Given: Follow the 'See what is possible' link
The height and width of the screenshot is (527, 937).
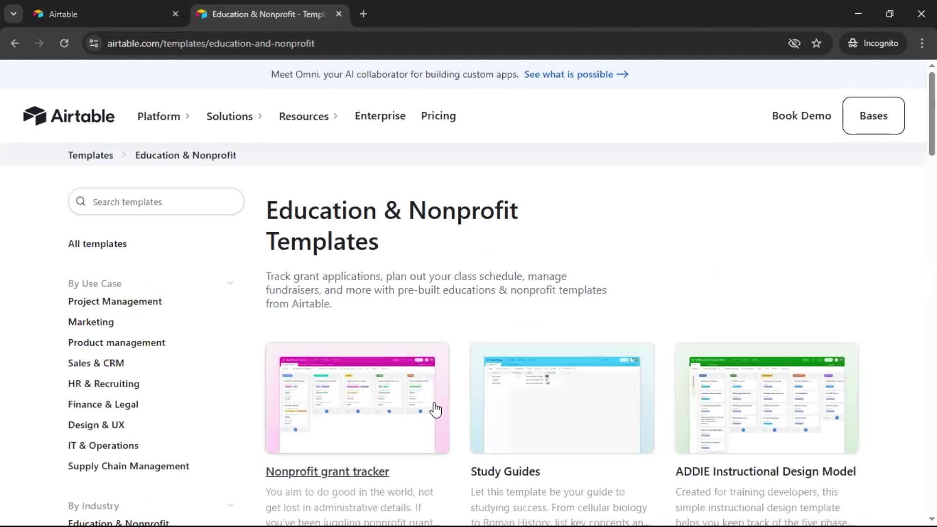Looking at the screenshot, I should tap(576, 74).
